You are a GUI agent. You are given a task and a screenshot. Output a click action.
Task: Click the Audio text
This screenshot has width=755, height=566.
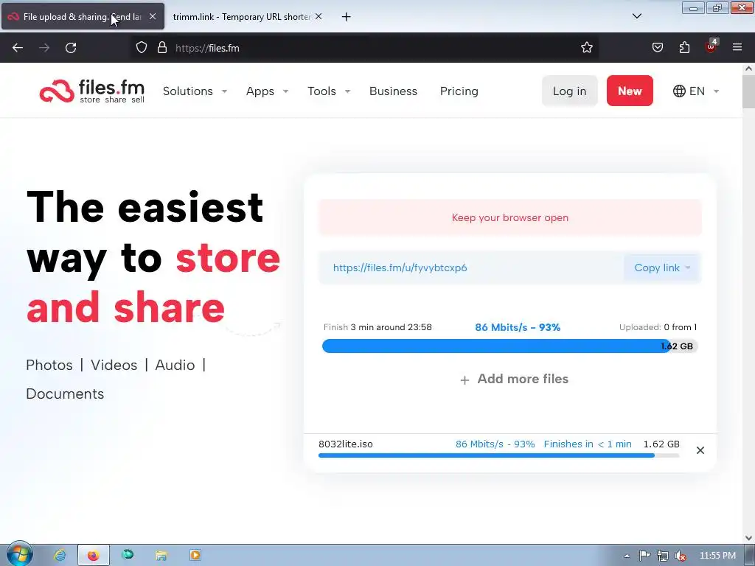pyautogui.click(x=175, y=366)
